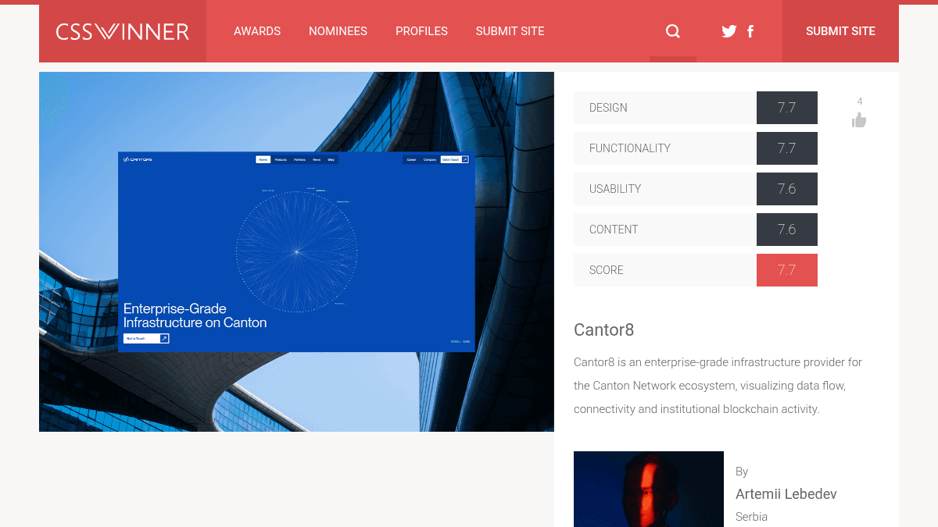Screen dimensions: 938x527
Task: Select the Usability score row
Action: (x=696, y=189)
